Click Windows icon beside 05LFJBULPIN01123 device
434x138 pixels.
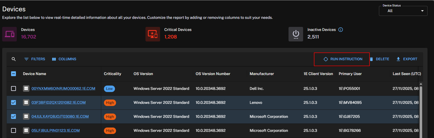pos(26,130)
